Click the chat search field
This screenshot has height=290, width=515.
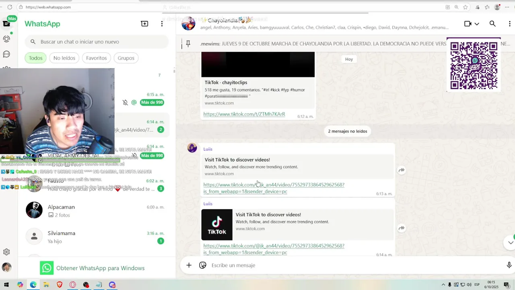(97, 41)
